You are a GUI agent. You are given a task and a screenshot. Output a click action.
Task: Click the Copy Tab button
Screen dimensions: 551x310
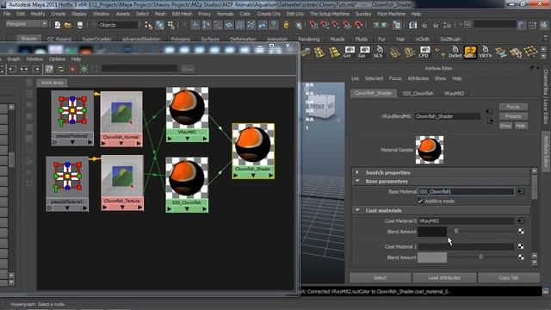pos(509,277)
